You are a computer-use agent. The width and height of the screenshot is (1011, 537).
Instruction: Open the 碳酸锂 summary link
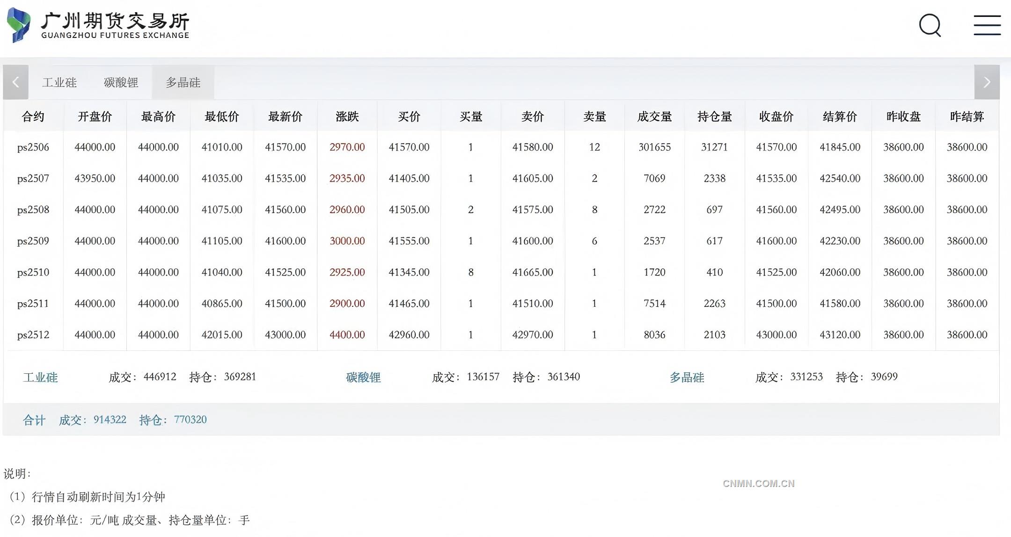pyautogui.click(x=363, y=377)
